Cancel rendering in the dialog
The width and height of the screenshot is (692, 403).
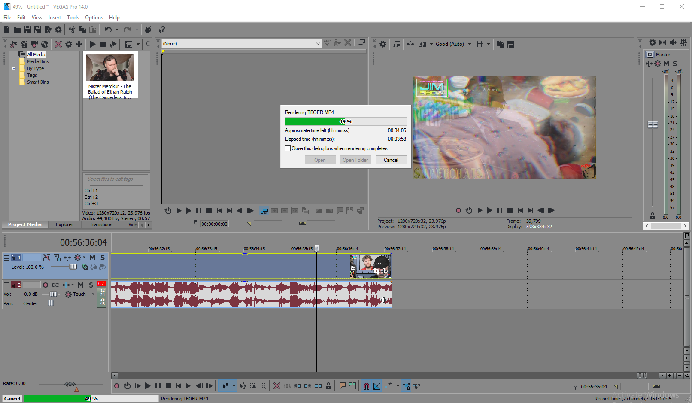[391, 160]
